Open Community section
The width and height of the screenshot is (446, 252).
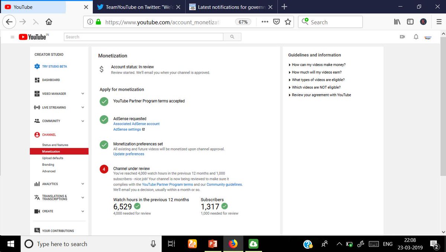(x=51, y=121)
